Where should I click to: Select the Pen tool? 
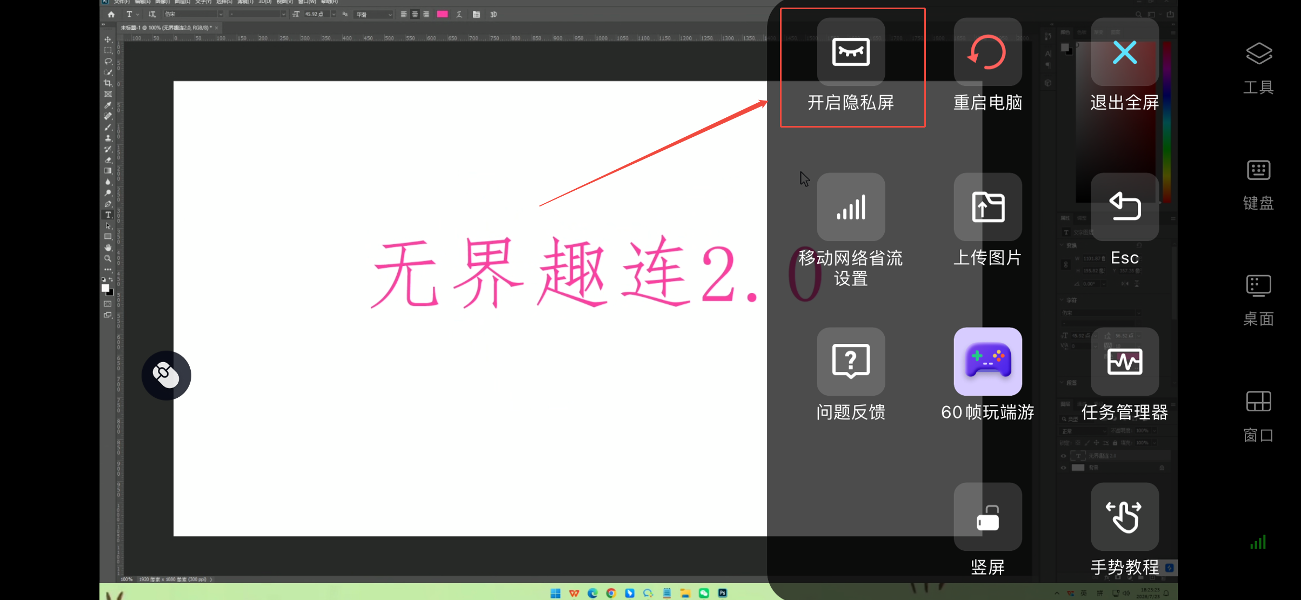[108, 204]
